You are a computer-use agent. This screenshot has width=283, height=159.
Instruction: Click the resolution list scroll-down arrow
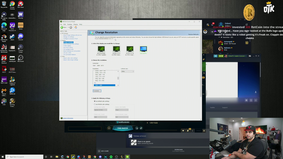coord(118,85)
